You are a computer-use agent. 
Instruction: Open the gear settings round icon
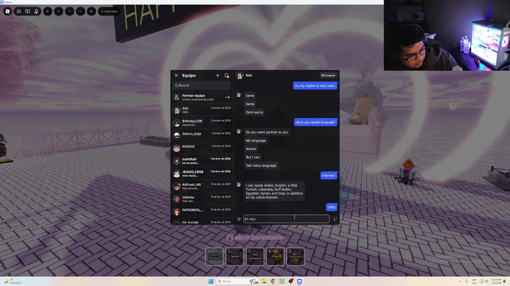click(x=80, y=11)
